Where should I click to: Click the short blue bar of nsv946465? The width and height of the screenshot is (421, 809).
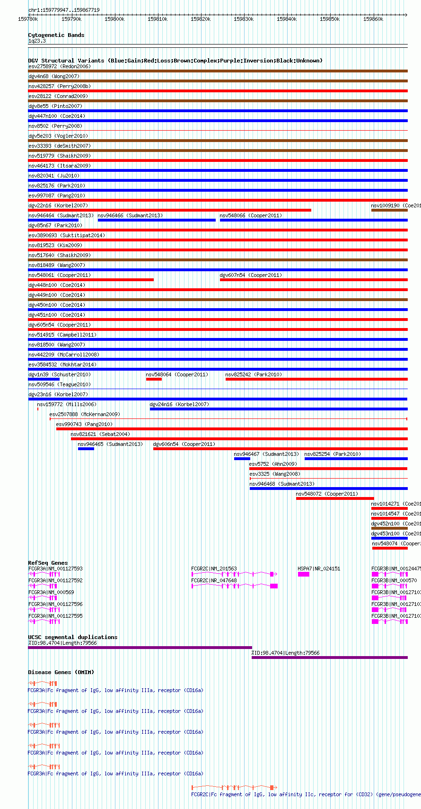coord(86,449)
